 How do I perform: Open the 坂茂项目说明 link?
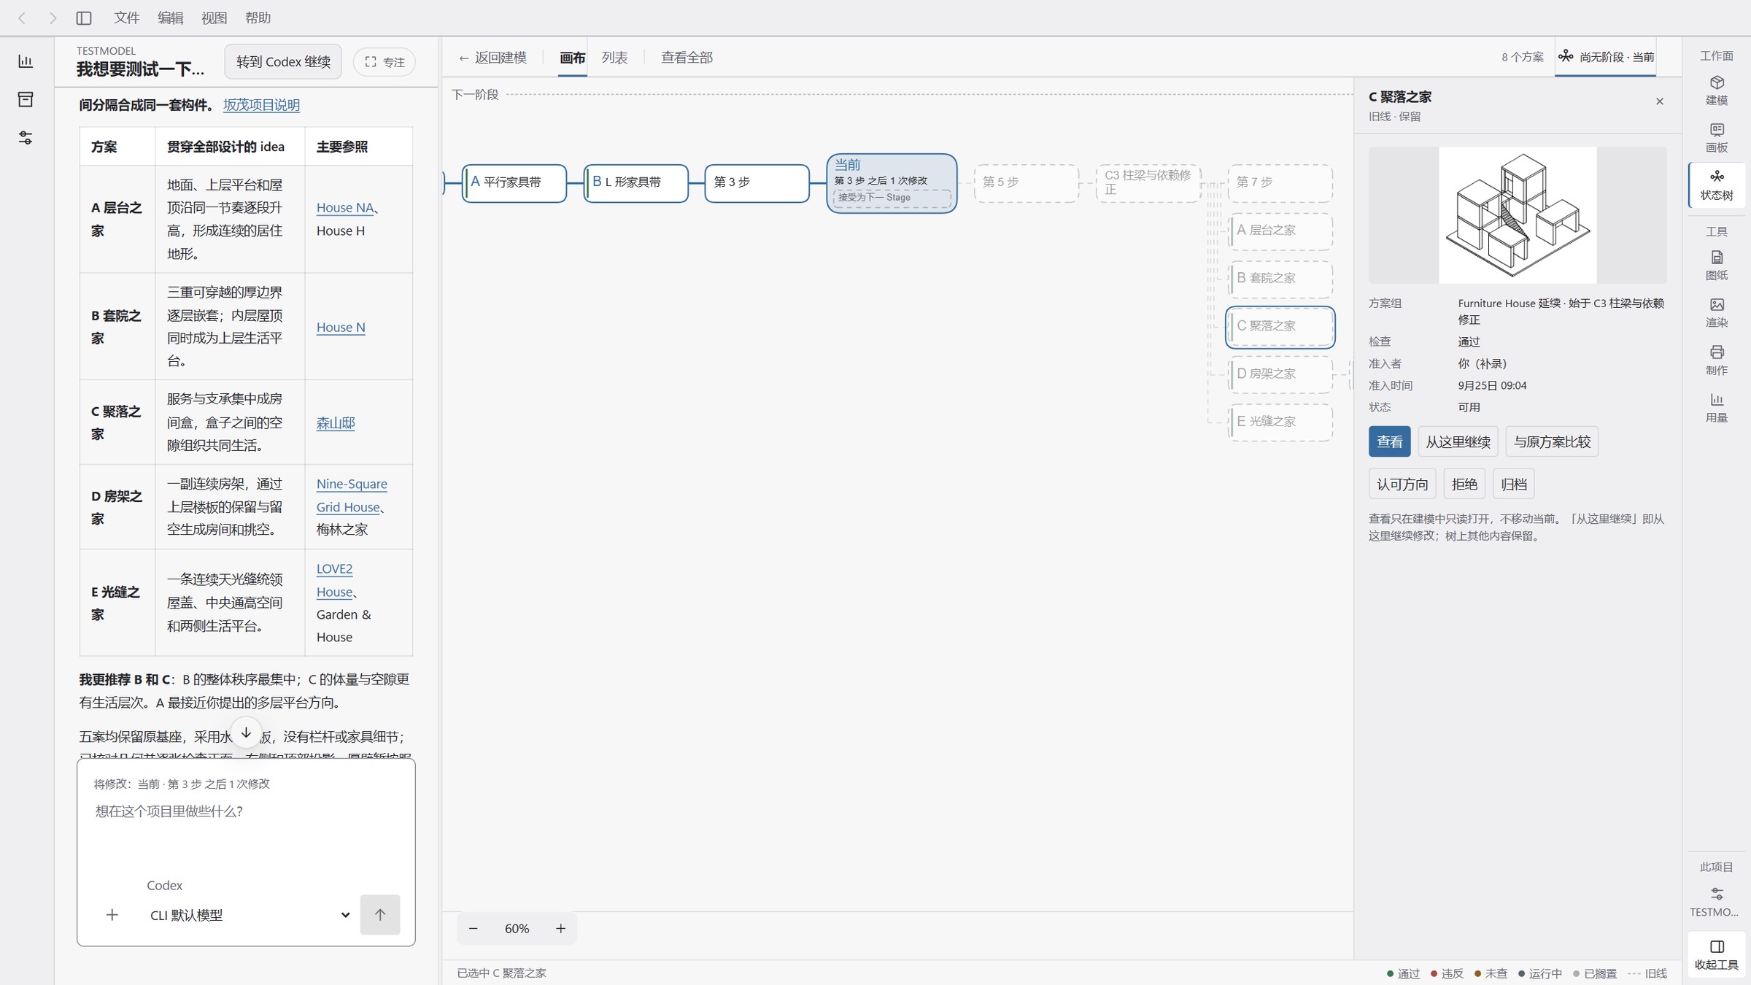click(x=261, y=105)
